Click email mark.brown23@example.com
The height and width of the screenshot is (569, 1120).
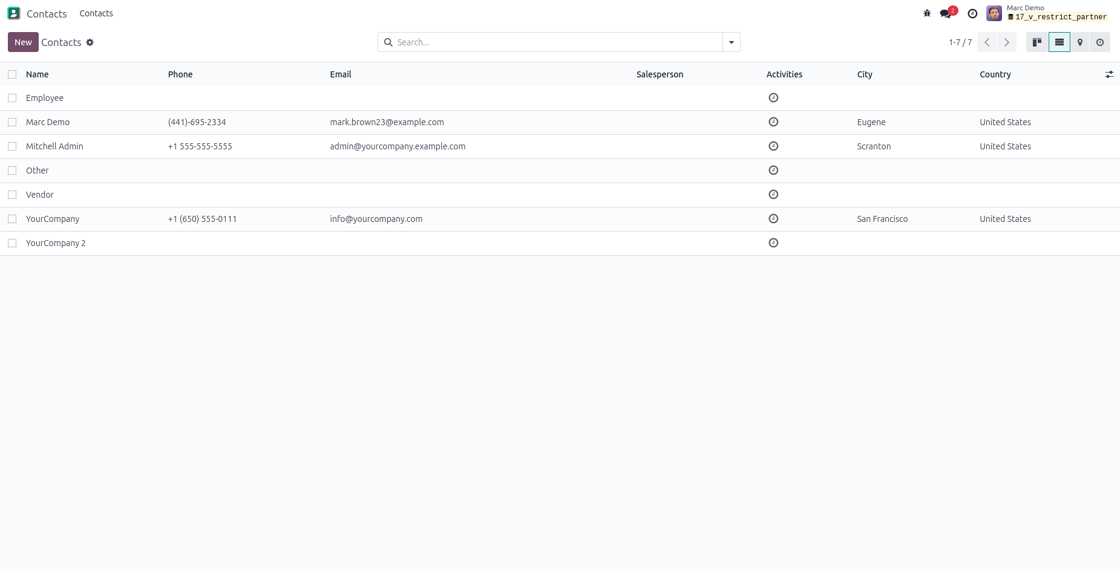[x=387, y=122]
